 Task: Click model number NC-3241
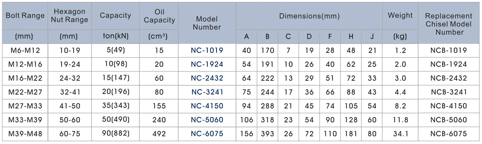207,92
